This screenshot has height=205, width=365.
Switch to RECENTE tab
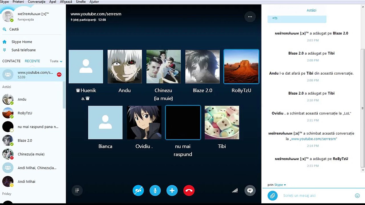[32, 61]
